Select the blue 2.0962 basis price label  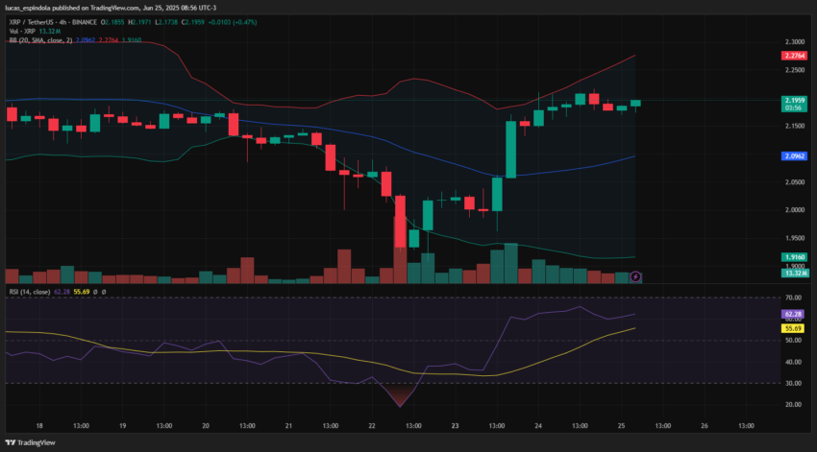(794, 156)
